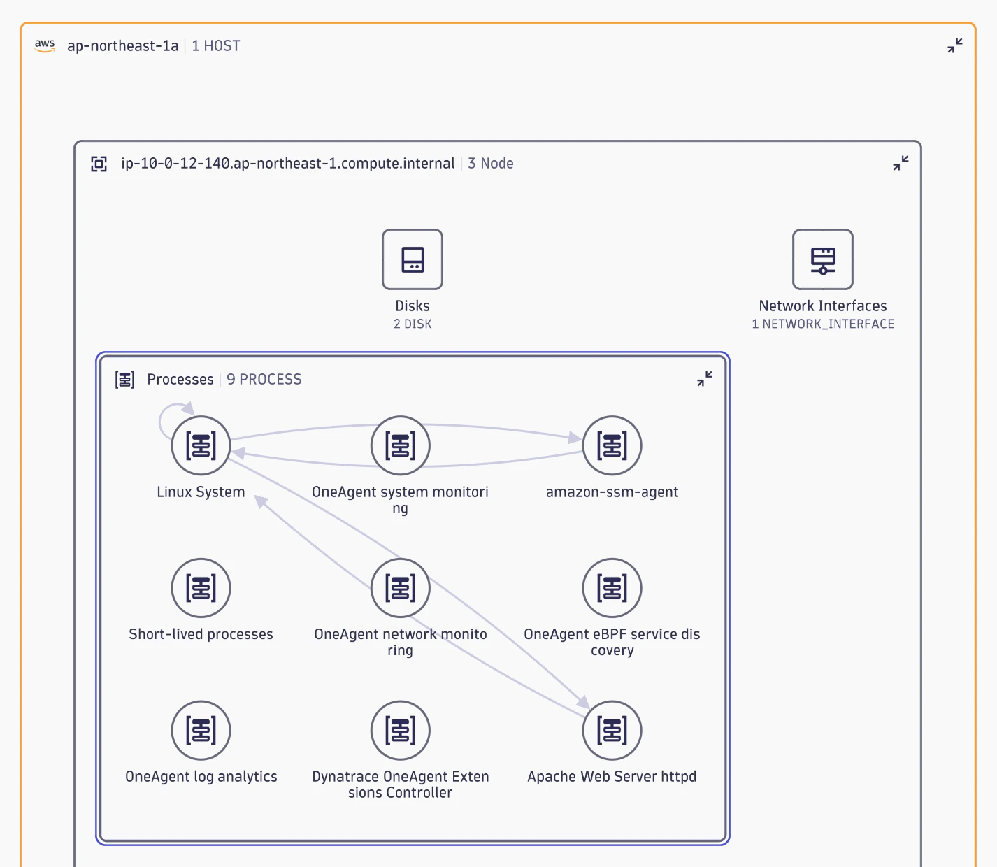The image size is (997, 867).
Task: Collapse the ap-northeast-1a zone group
Action: pyautogui.click(x=955, y=46)
